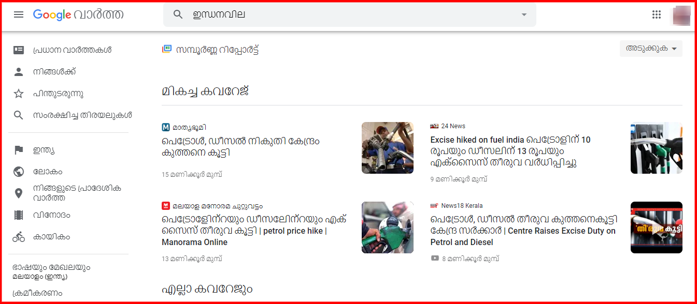Screen dimensions: 697x304
Task: Click the film strip icon for Entertainment
Action: (19, 215)
